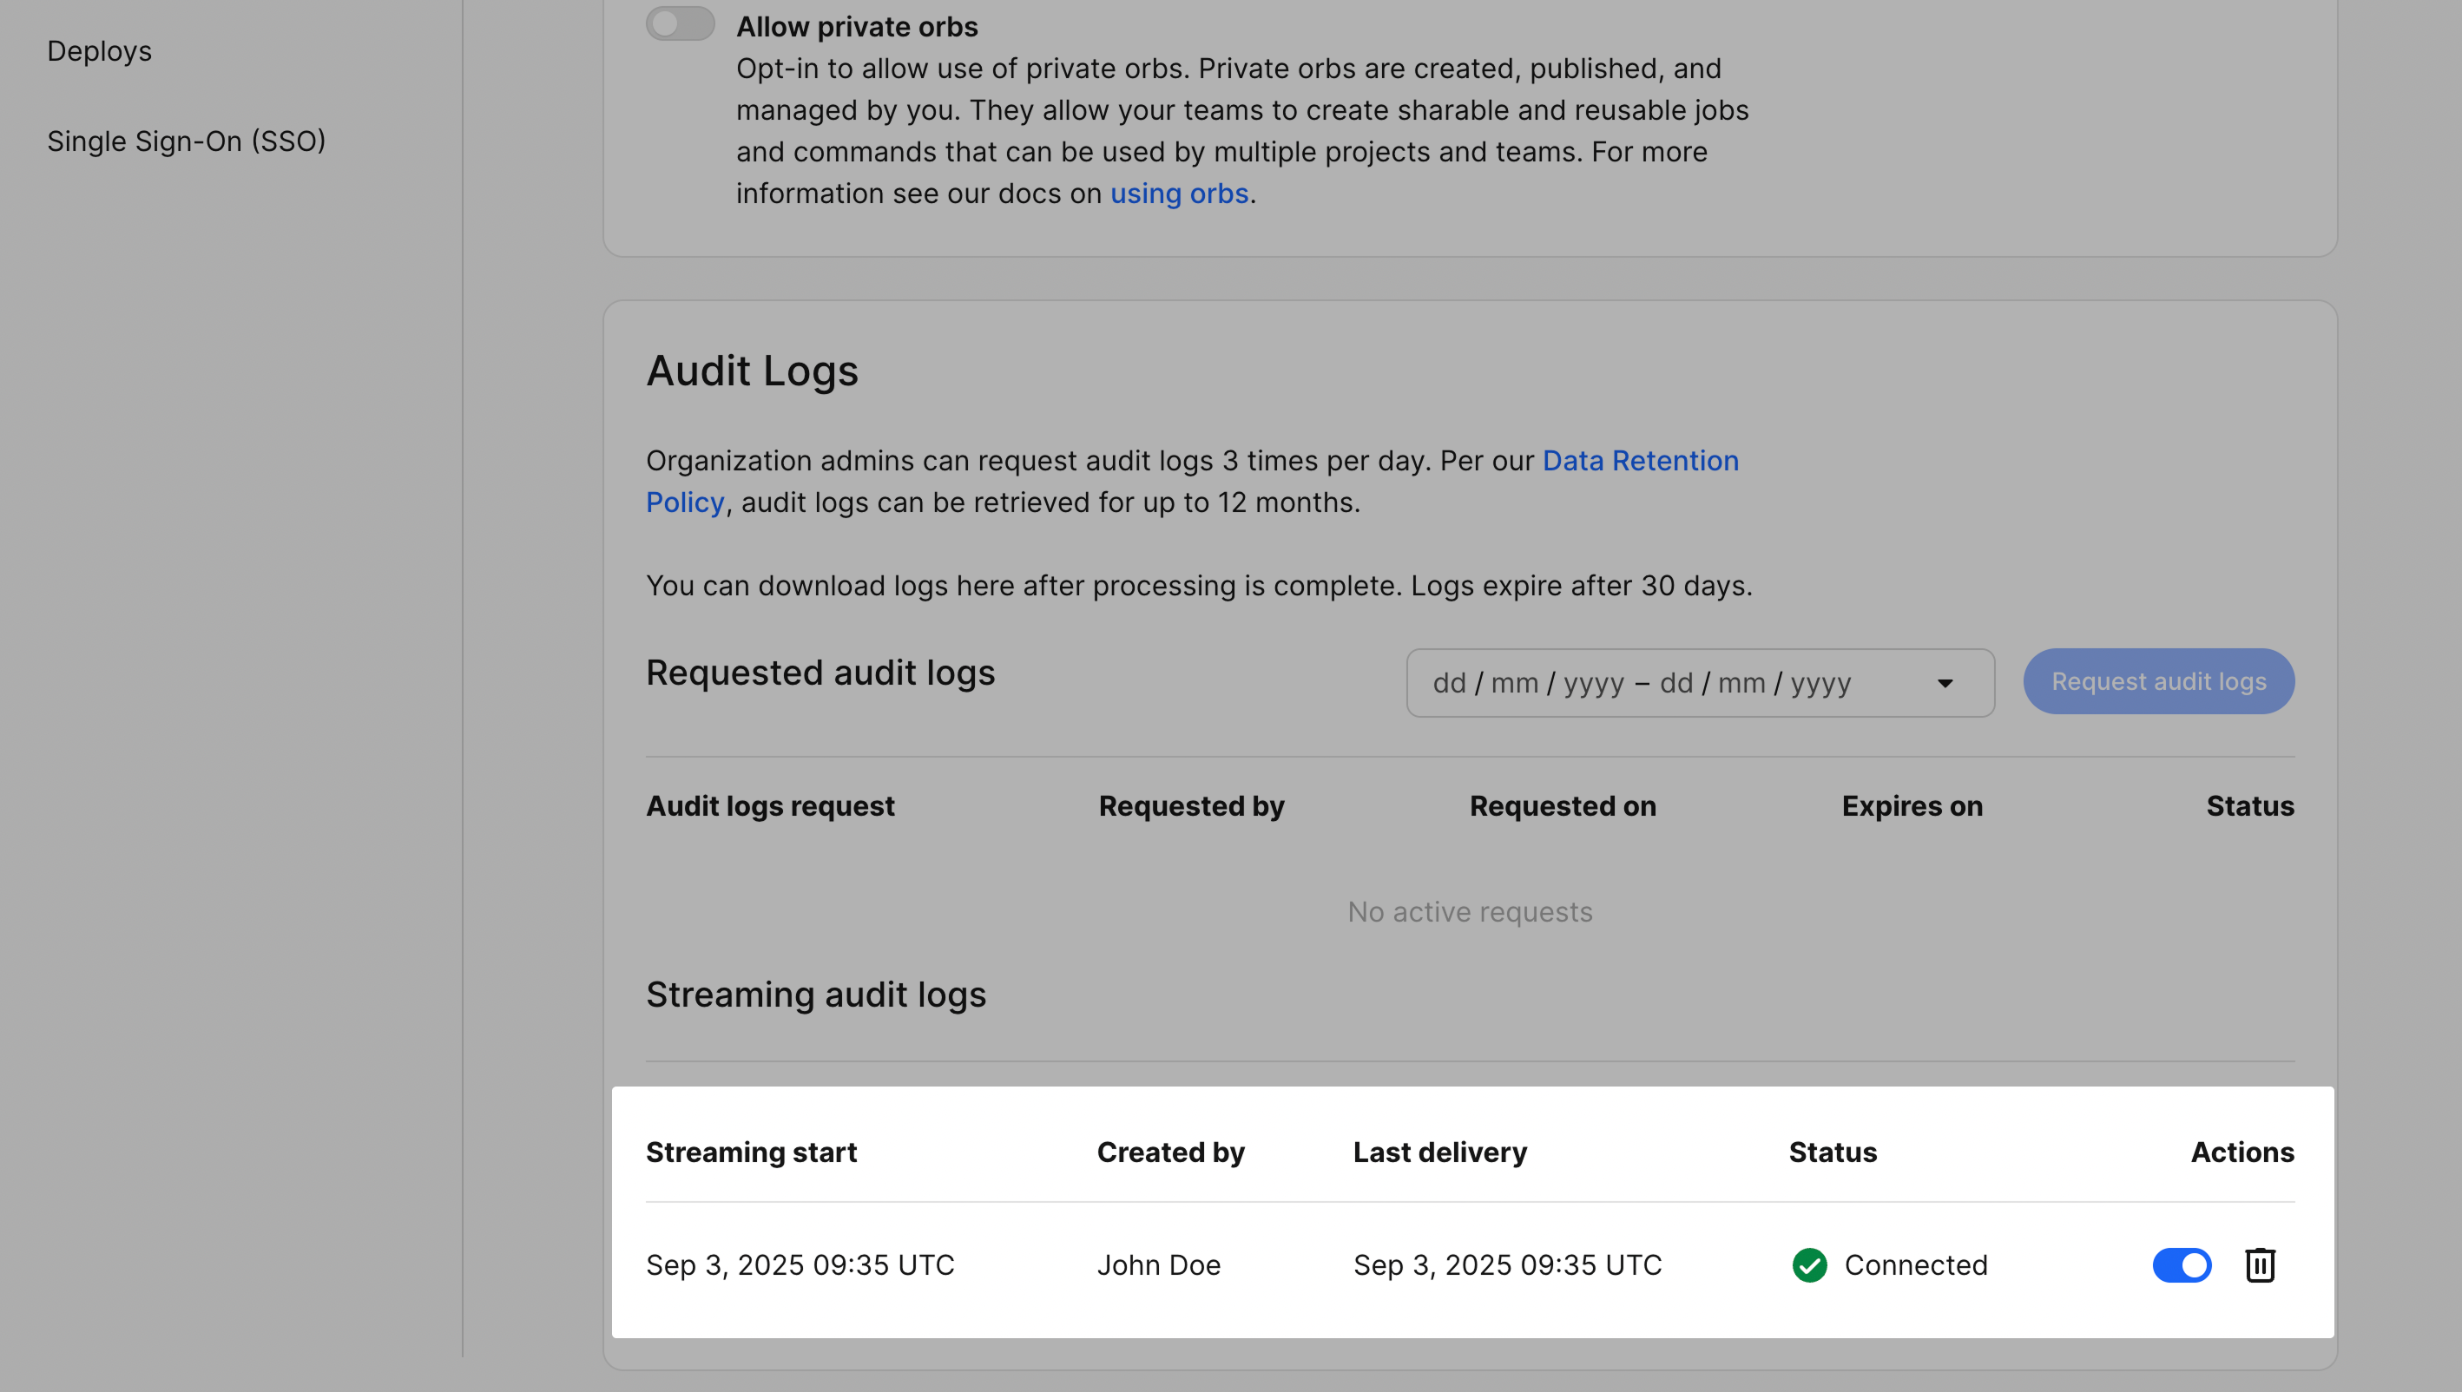Click the date range input field
The height and width of the screenshot is (1392, 2462).
[1641, 683]
